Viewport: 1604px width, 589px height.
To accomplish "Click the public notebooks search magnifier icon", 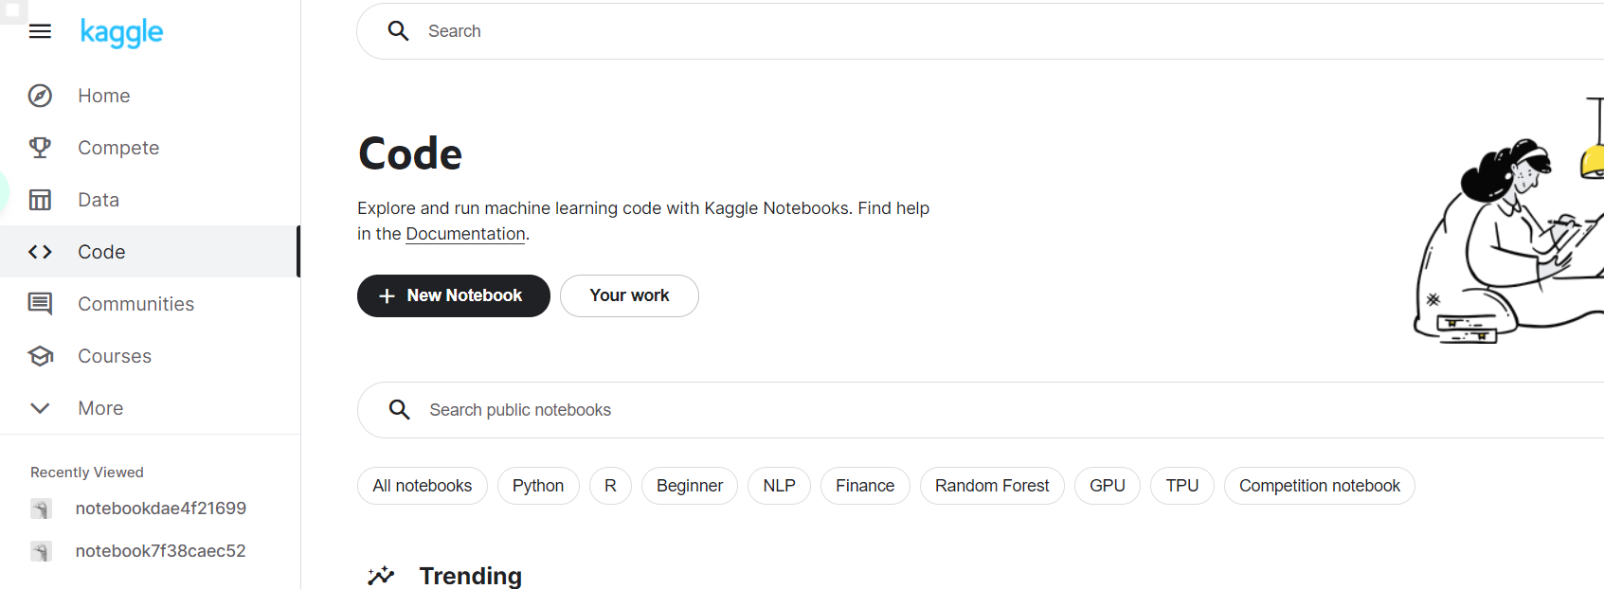I will pos(400,410).
